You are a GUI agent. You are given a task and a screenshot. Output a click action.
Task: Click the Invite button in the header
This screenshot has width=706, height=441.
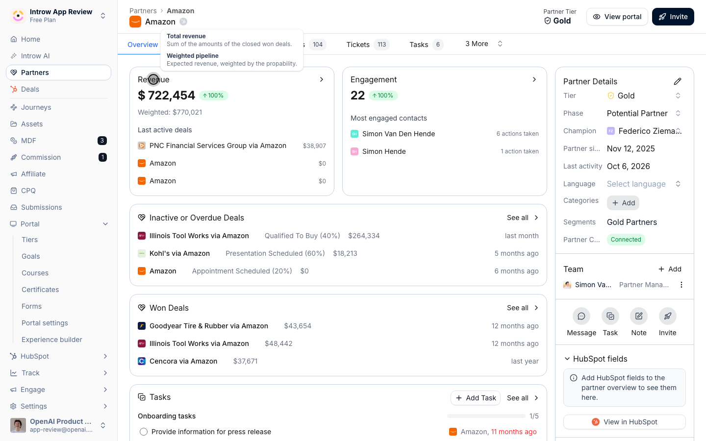(x=673, y=17)
